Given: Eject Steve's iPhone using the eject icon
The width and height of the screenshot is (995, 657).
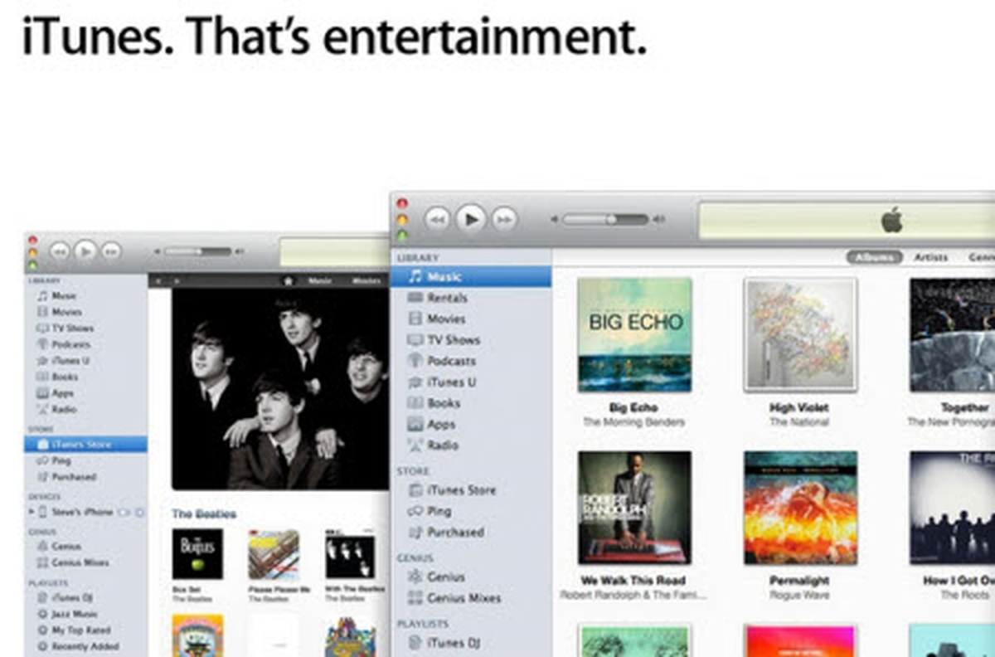Looking at the screenshot, I should click(138, 513).
